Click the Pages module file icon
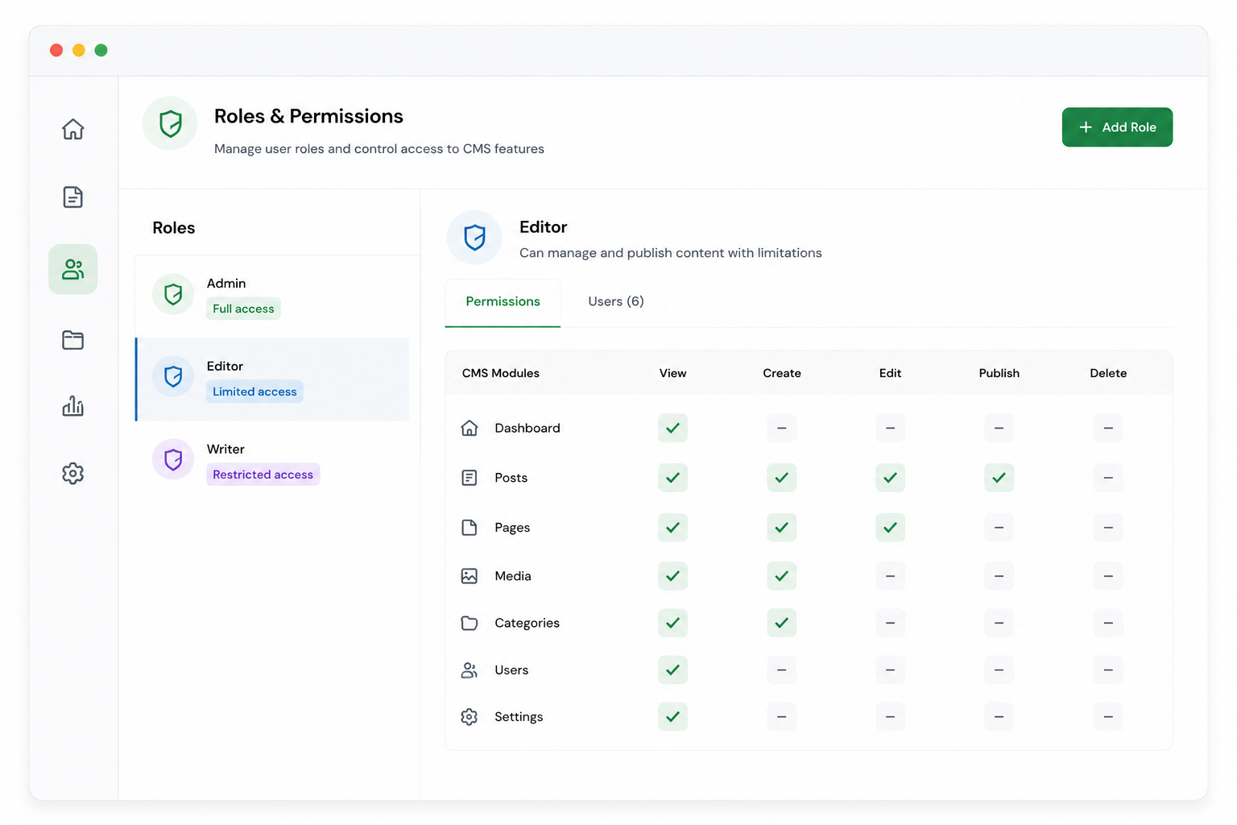This screenshot has height=825, width=1237. [470, 528]
